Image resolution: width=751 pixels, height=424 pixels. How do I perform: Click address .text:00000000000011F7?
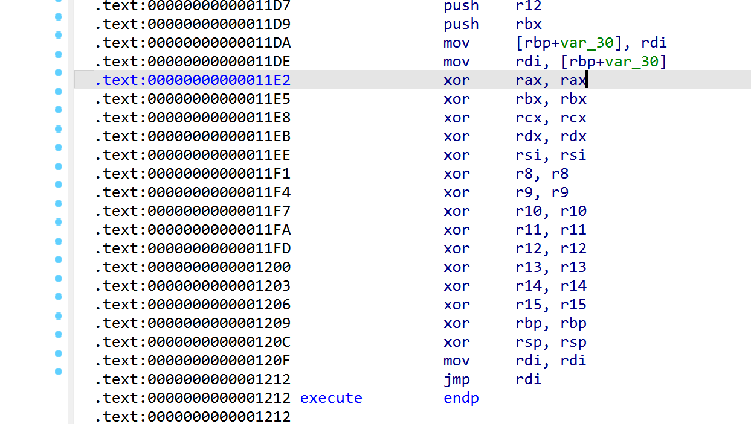[x=193, y=211]
